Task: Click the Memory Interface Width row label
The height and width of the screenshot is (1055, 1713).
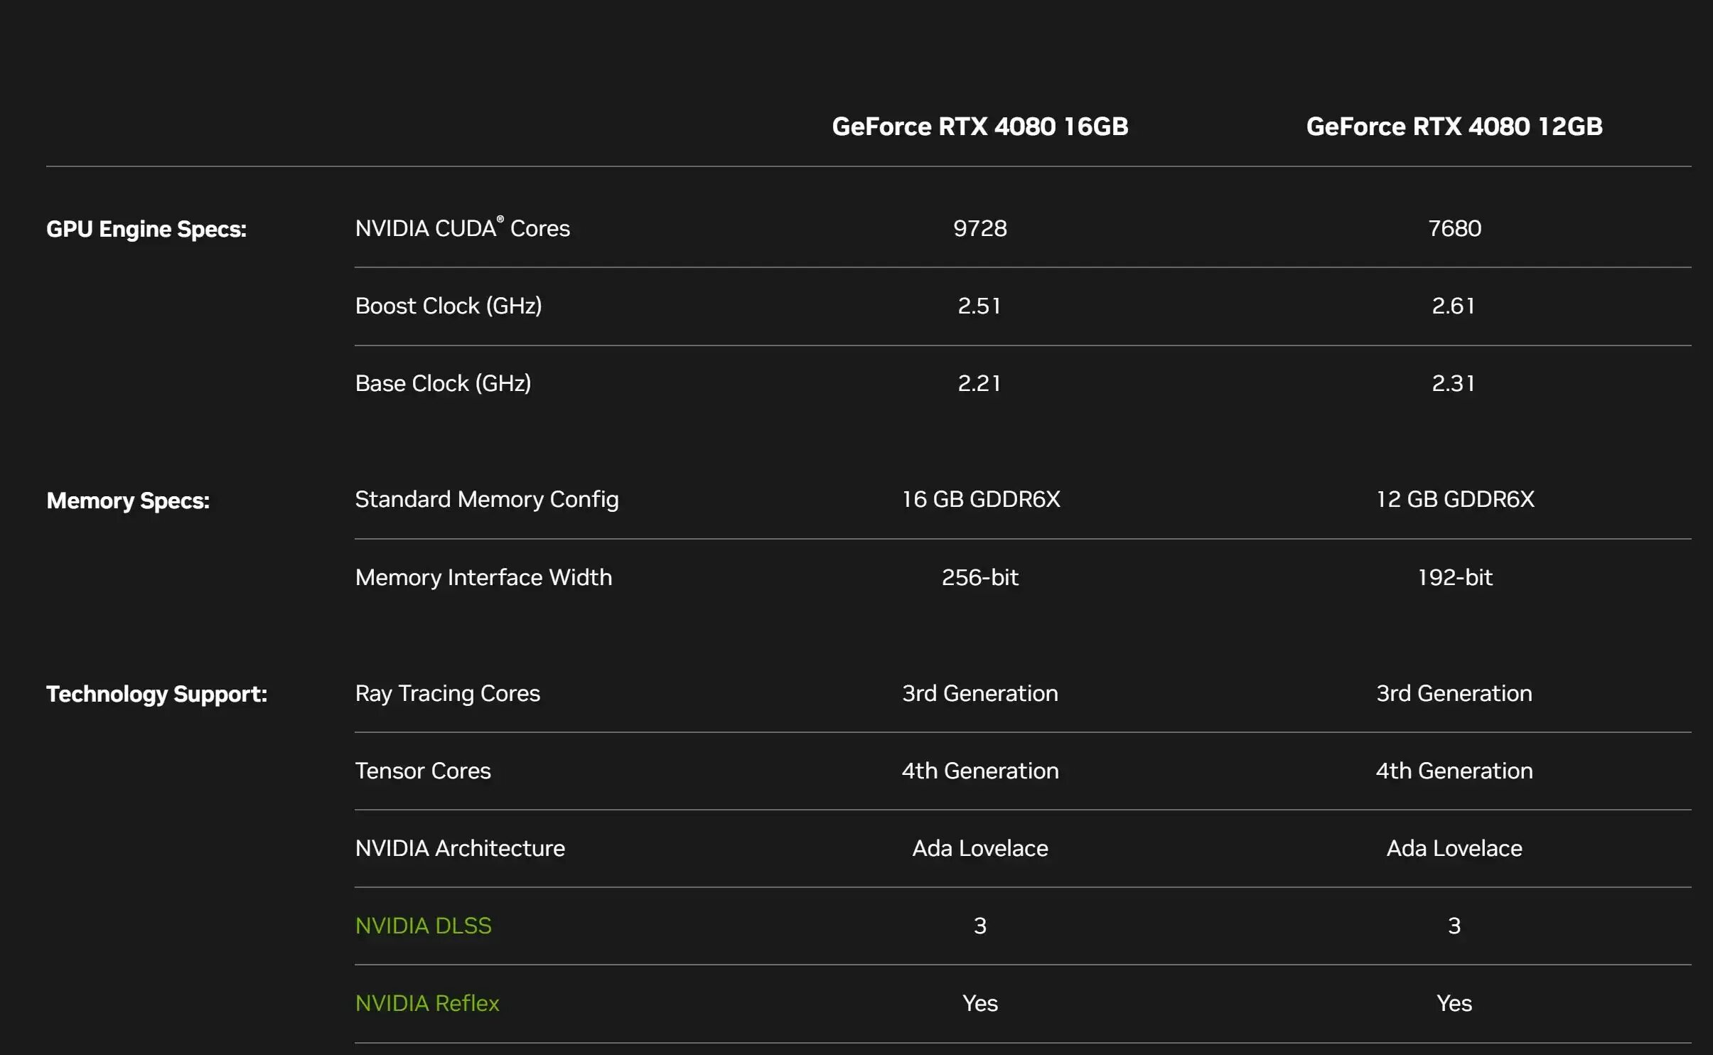Action: point(483,577)
